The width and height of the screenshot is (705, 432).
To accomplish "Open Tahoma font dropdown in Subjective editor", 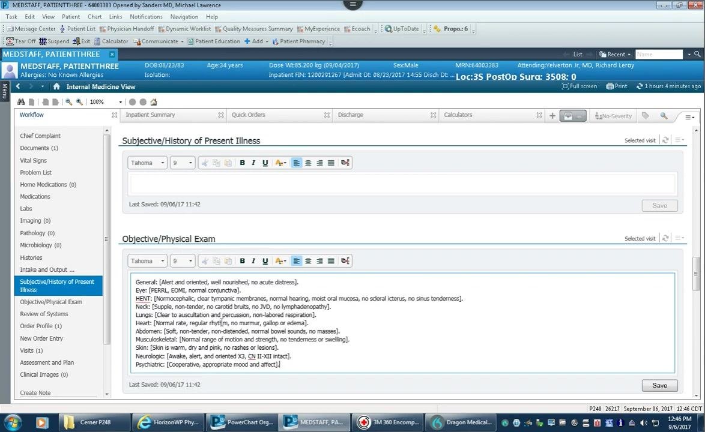I will pyautogui.click(x=148, y=163).
